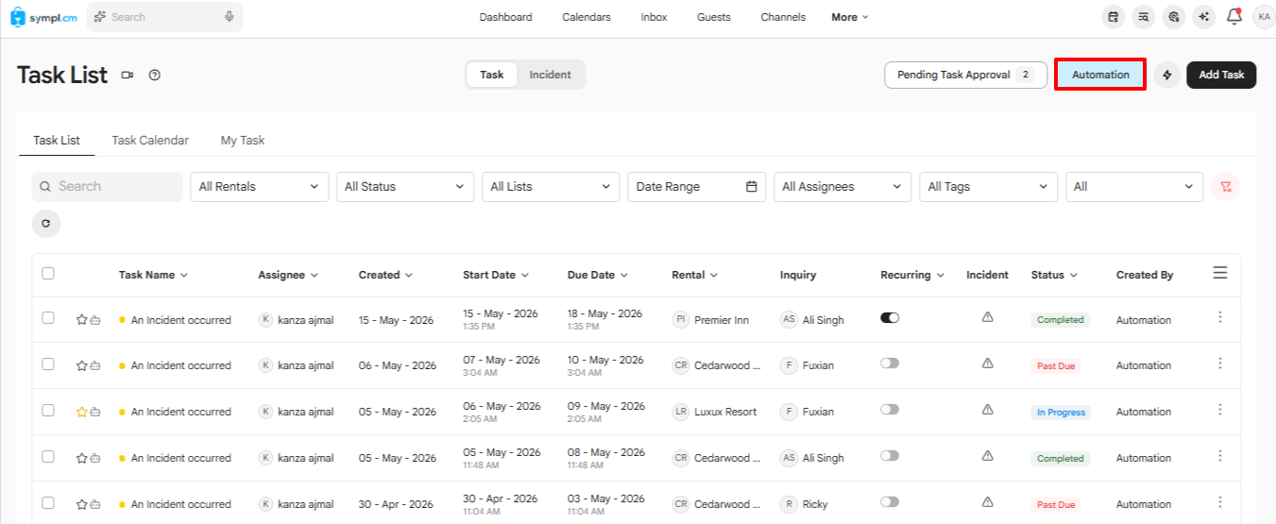Open three-dot menu for Luxux Resort task
This screenshot has width=1276, height=524.
(1220, 409)
